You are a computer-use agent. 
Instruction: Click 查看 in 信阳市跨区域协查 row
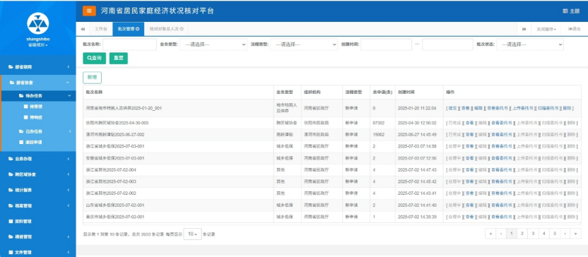pos(469,123)
